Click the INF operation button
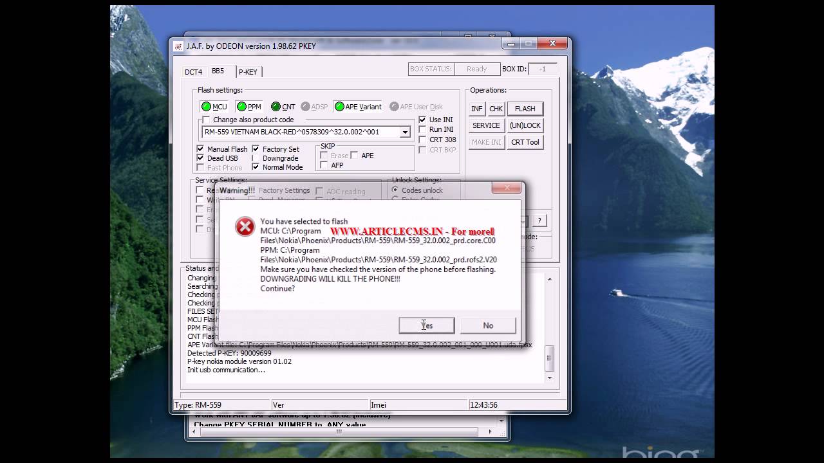This screenshot has width=824, height=463. [477, 109]
